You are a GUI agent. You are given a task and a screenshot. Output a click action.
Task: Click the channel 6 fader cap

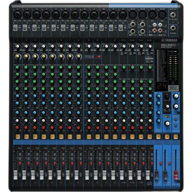pyautogui.click(x=59, y=175)
